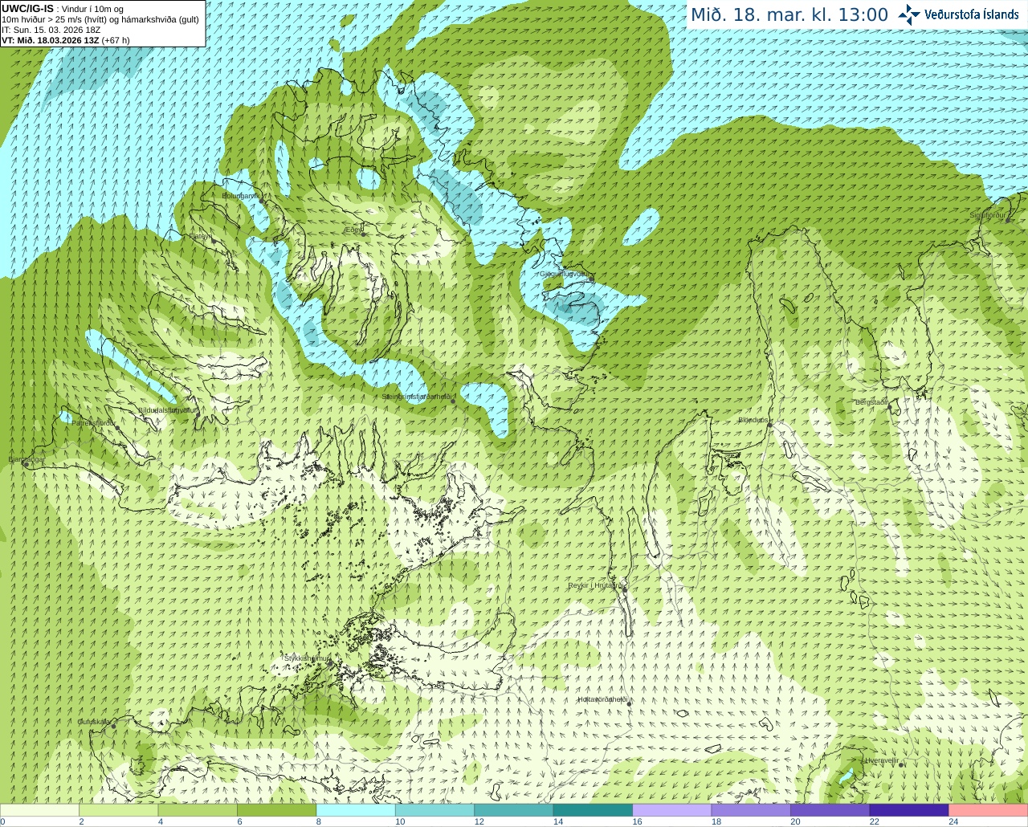Click the Stykkishólmur station dot
Screen dimensions: 1028x827
click(x=329, y=662)
